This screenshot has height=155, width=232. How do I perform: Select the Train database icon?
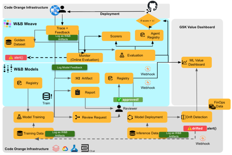coord(46,96)
